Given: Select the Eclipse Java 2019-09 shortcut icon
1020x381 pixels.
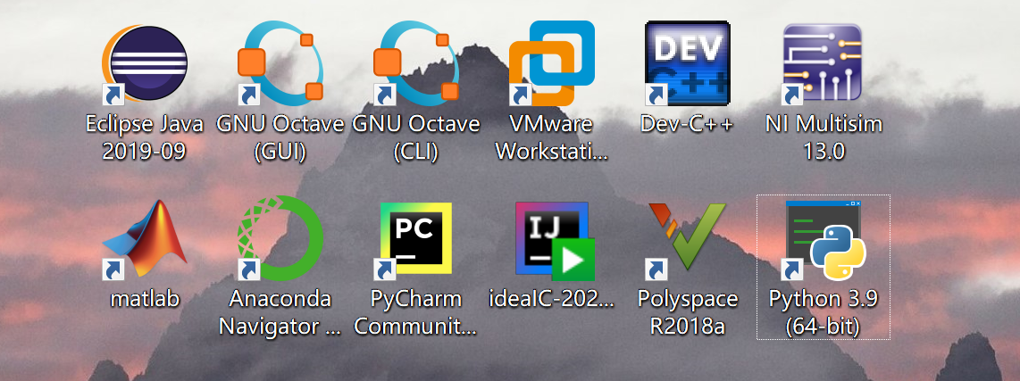Looking at the screenshot, I should coord(145,63).
